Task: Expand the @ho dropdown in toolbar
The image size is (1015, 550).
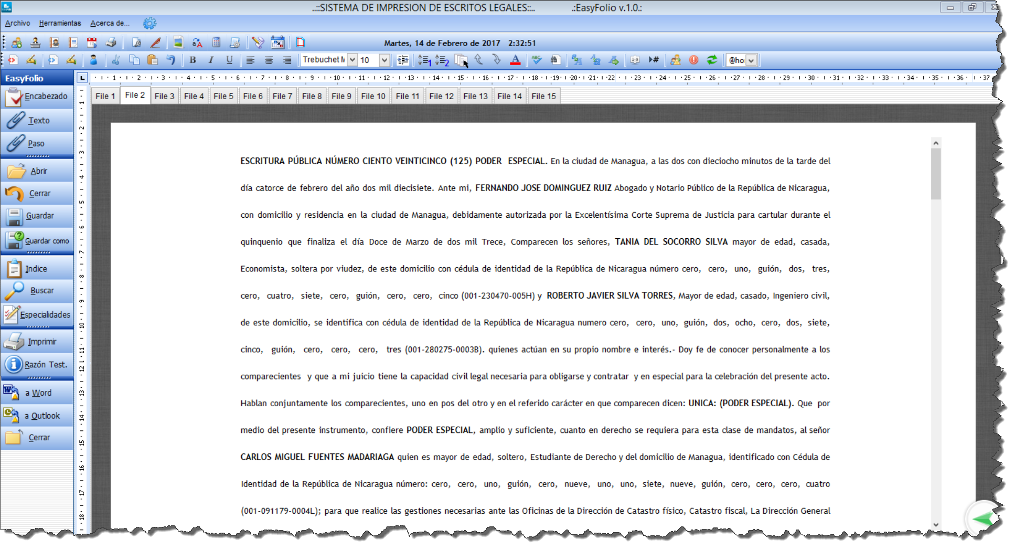Action: [x=751, y=60]
